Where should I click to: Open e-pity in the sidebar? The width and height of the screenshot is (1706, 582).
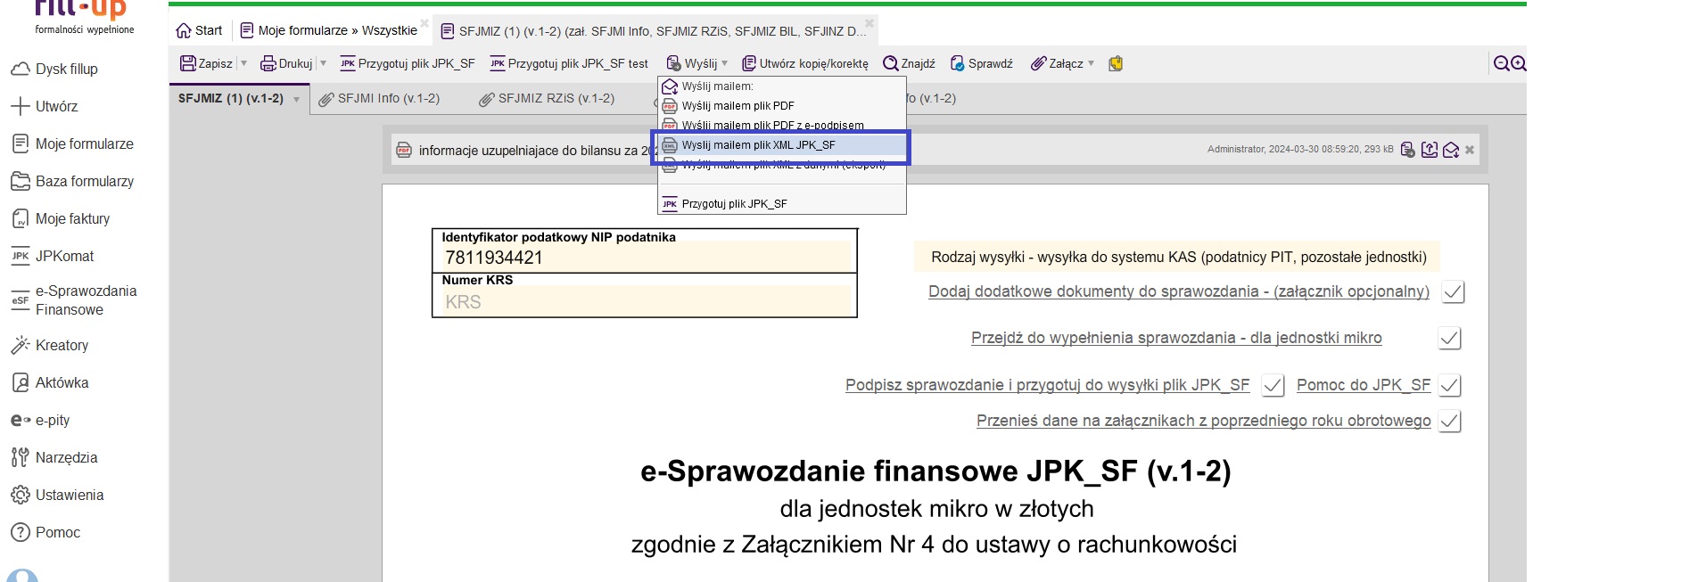[40, 420]
